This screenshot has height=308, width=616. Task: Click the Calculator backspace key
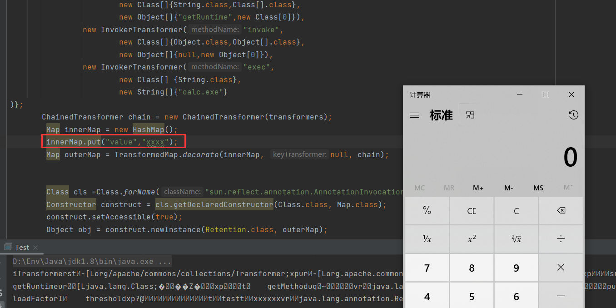(x=561, y=211)
